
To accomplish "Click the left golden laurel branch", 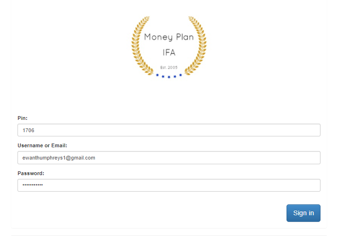I will (x=141, y=45).
